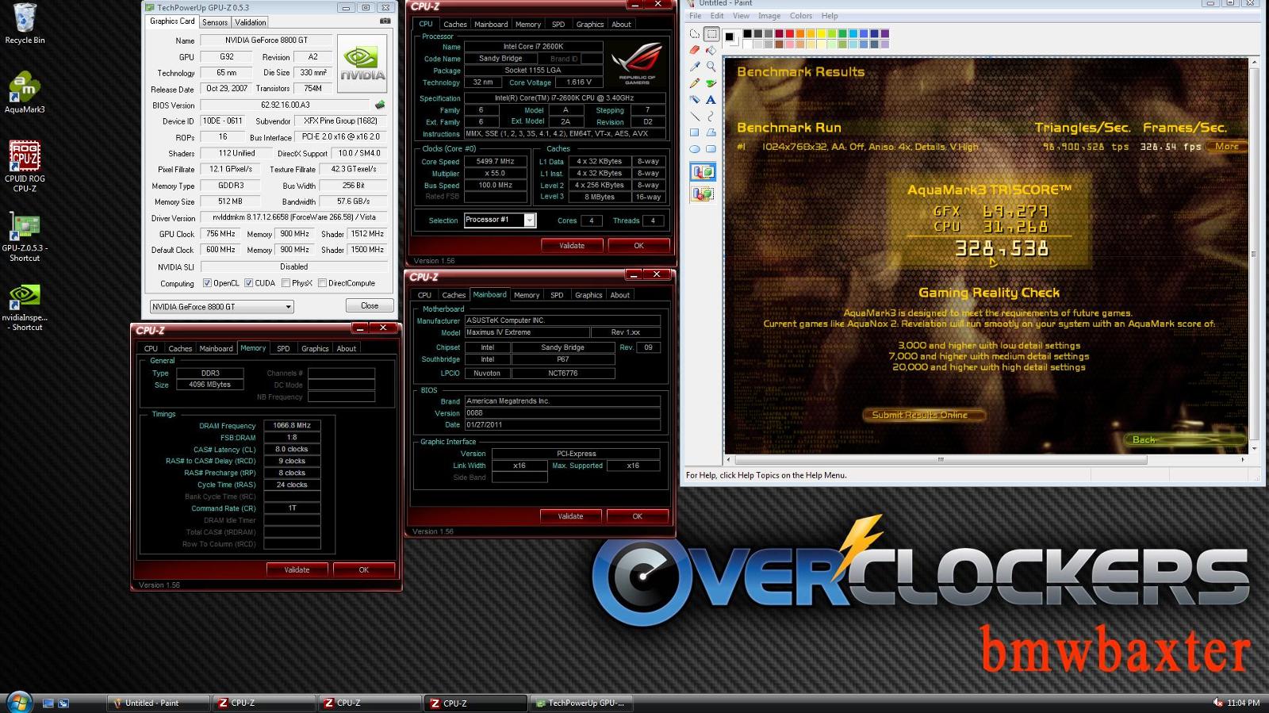The image size is (1269, 713).
Task: Switch to Untitled - Paint taskbar button
Action: point(157,703)
